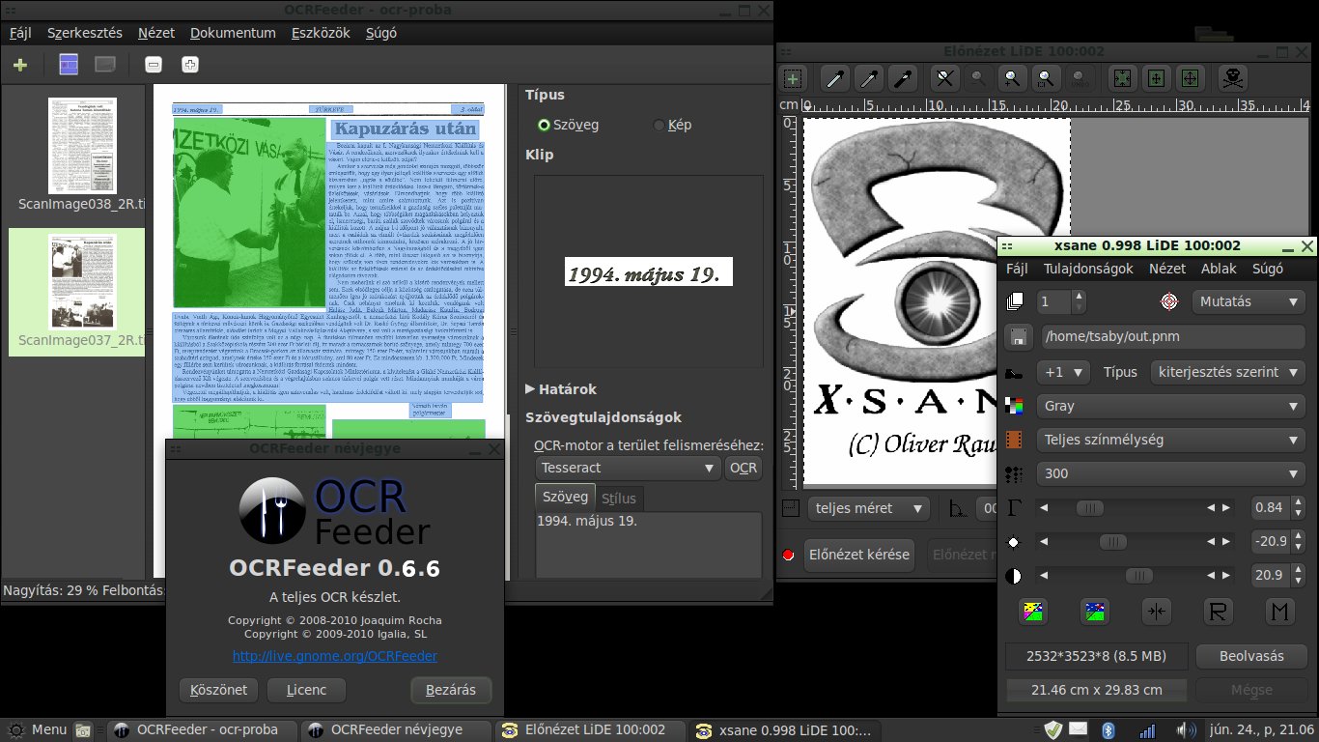The width and height of the screenshot is (1319, 742).
Task: Switch to the Stílus tab
Action: [619, 499]
